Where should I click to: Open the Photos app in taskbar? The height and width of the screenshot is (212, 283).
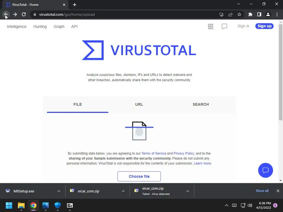pyautogui.click(x=46, y=205)
